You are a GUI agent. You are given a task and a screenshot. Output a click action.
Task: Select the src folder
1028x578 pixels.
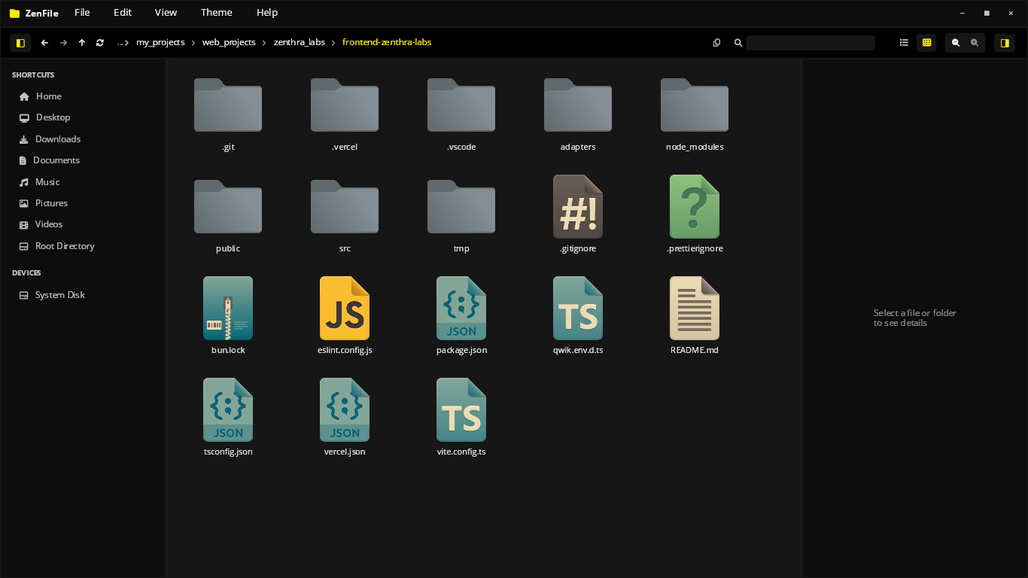[345, 215]
